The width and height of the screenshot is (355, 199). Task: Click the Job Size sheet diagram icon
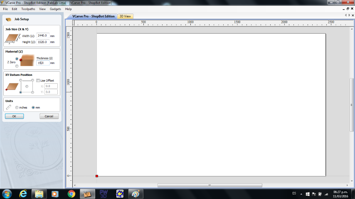coord(12,39)
